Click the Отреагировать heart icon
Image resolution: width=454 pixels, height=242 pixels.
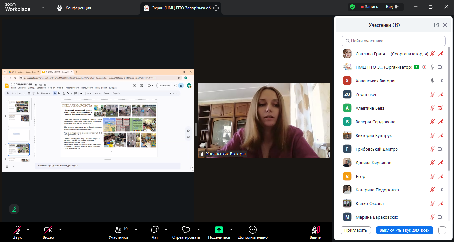point(186,230)
